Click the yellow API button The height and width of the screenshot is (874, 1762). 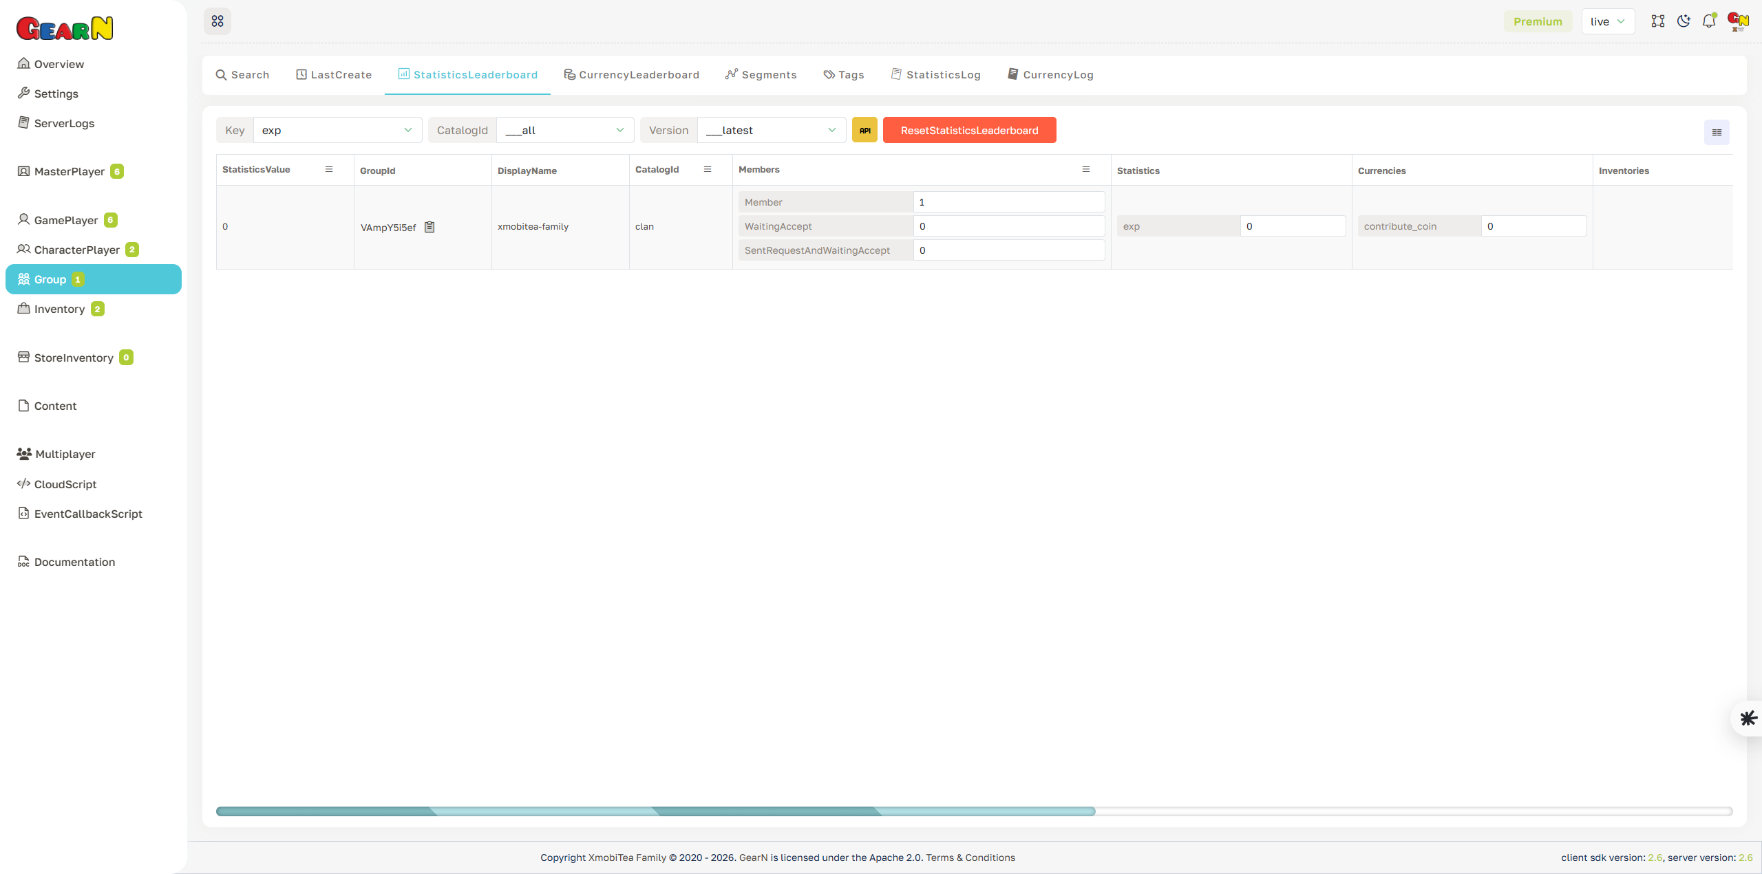click(x=864, y=130)
